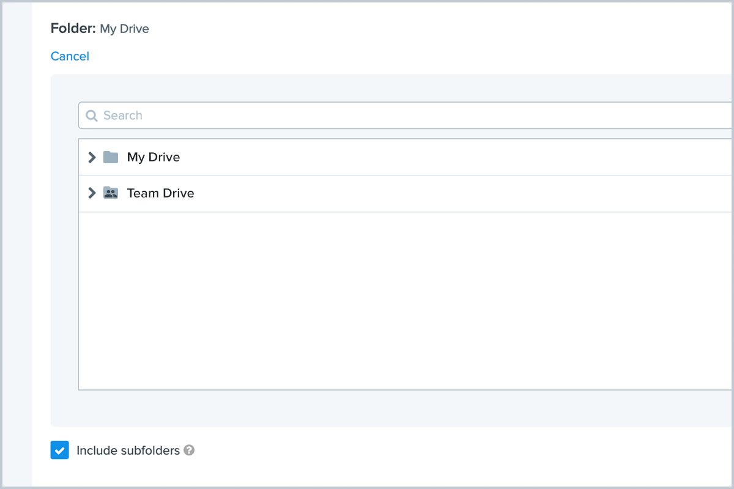Click the gray panel area above the search box

[x=391, y=88]
